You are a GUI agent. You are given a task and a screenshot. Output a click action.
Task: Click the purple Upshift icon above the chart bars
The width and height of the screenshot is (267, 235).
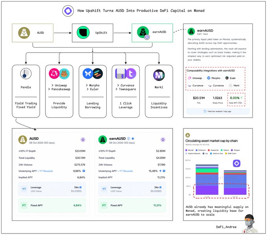(x=237, y=163)
